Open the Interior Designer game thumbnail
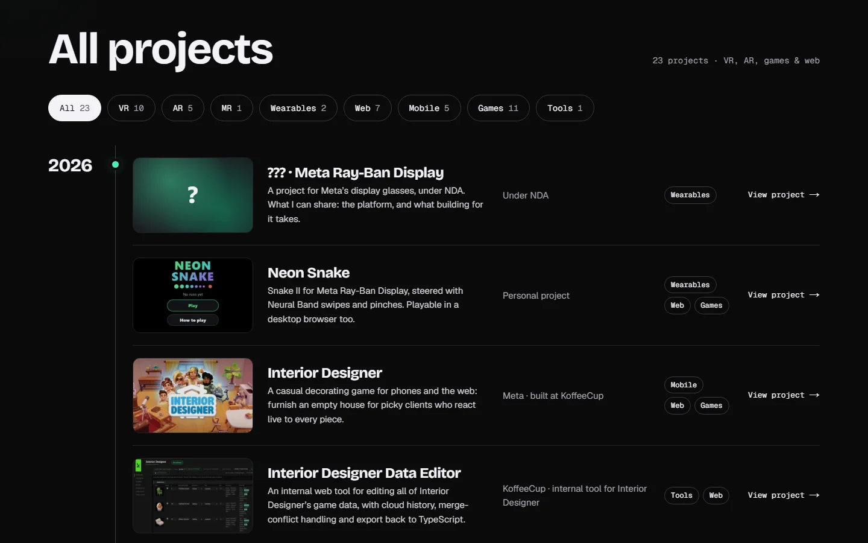The image size is (868, 543). tap(193, 395)
